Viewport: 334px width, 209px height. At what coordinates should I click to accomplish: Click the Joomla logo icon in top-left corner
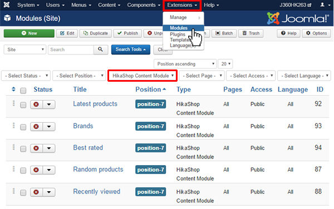(x=7, y=4)
